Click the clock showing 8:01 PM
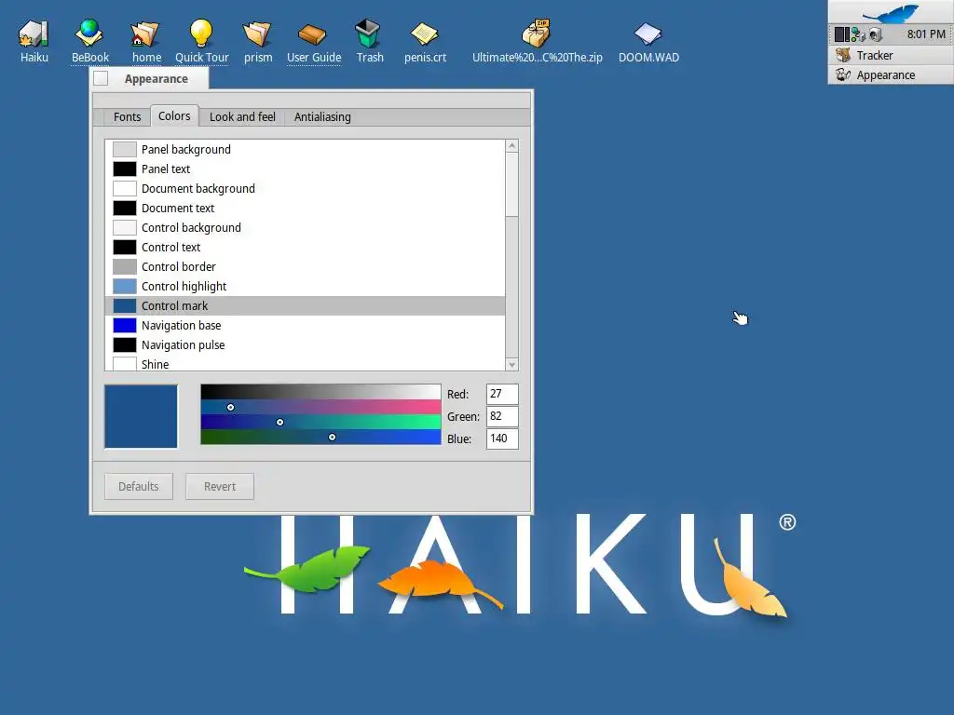Image resolution: width=954 pixels, height=715 pixels. (x=925, y=34)
